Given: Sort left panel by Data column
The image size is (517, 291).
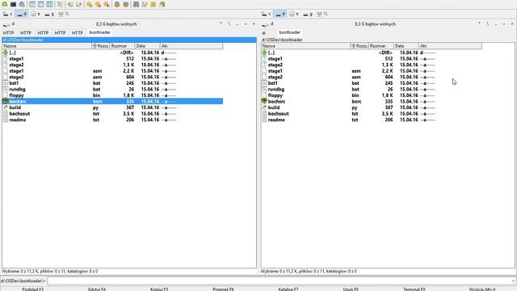Looking at the screenshot, I should point(147,46).
